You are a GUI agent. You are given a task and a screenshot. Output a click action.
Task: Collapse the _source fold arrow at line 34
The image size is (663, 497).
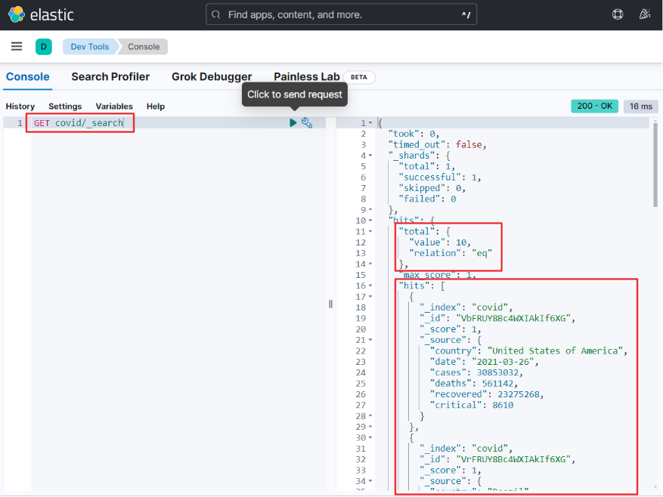(x=370, y=481)
